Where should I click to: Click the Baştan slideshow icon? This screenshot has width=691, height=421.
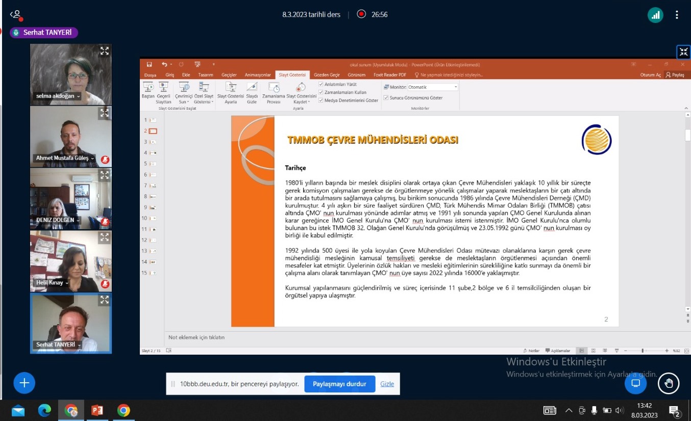coord(148,88)
